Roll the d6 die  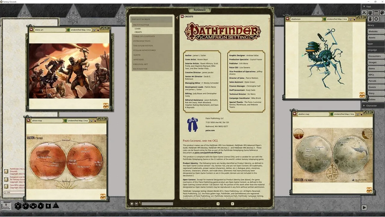48,206
